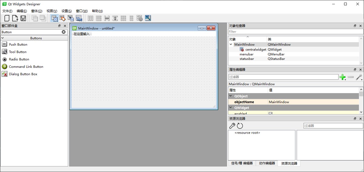Break the layout using the toolbar icon
The width and height of the screenshot is (364, 172).
point(140,18)
